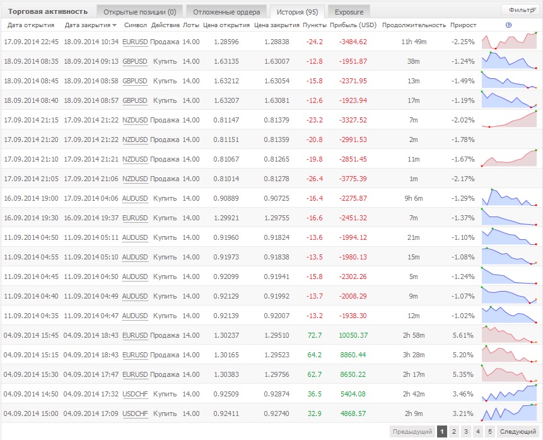Sort by Цена закрытия column header

pyautogui.click(x=277, y=25)
